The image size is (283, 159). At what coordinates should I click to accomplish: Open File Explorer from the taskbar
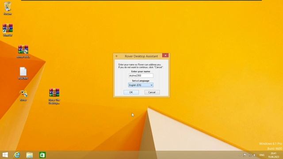(x=30, y=155)
